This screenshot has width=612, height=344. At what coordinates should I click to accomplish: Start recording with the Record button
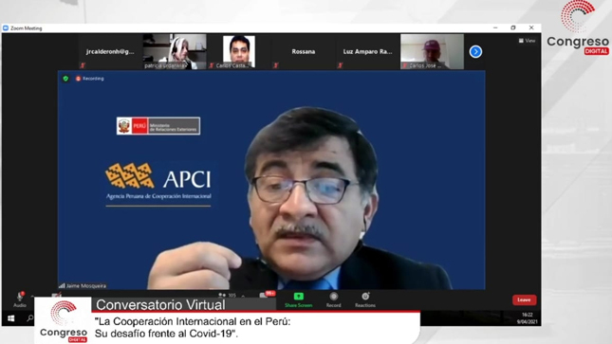(333, 299)
